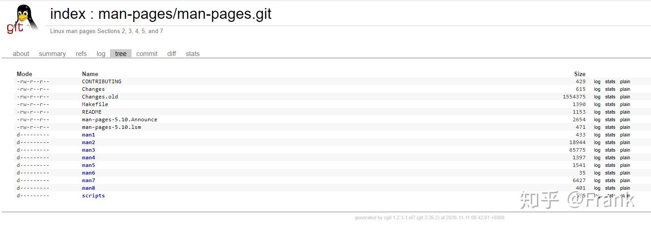Open the scripts directory
This screenshot has height=226, width=651.
[93, 196]
